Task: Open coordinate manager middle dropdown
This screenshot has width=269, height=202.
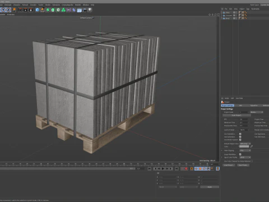Action: [x=188, y=187]
